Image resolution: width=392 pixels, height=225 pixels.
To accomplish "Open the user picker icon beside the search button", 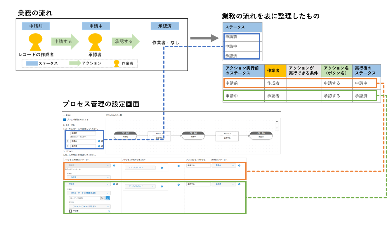I will click(x=107, y=198).
